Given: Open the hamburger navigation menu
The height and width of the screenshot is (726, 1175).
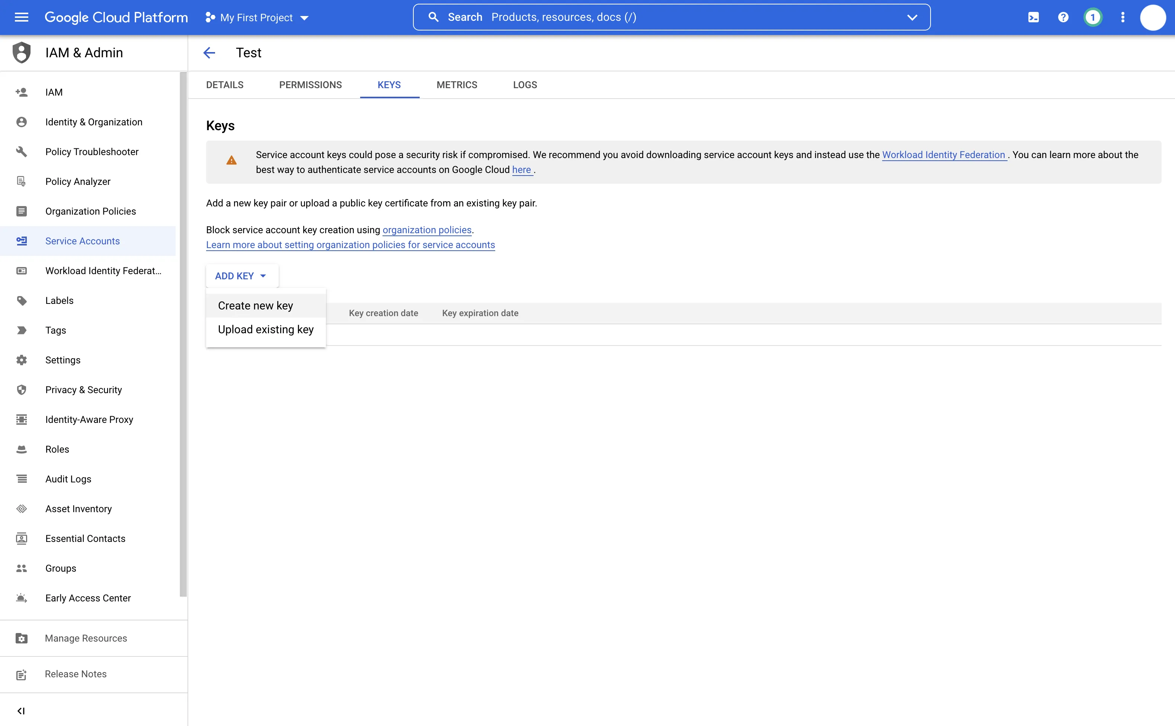Looking at the screenshot, I should pyautogui.click(x=22, y=17).
